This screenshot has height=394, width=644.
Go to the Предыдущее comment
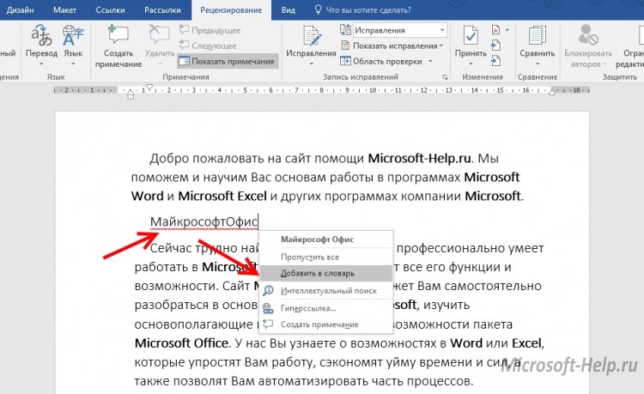210,30
